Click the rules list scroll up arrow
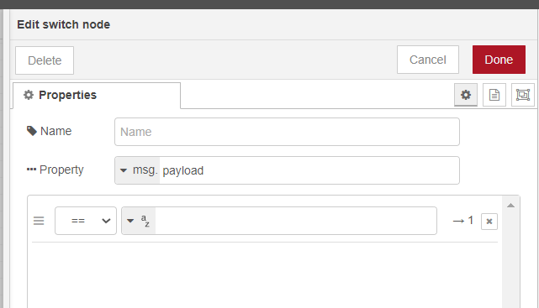 pyautogui.click(x=510, y=205)
